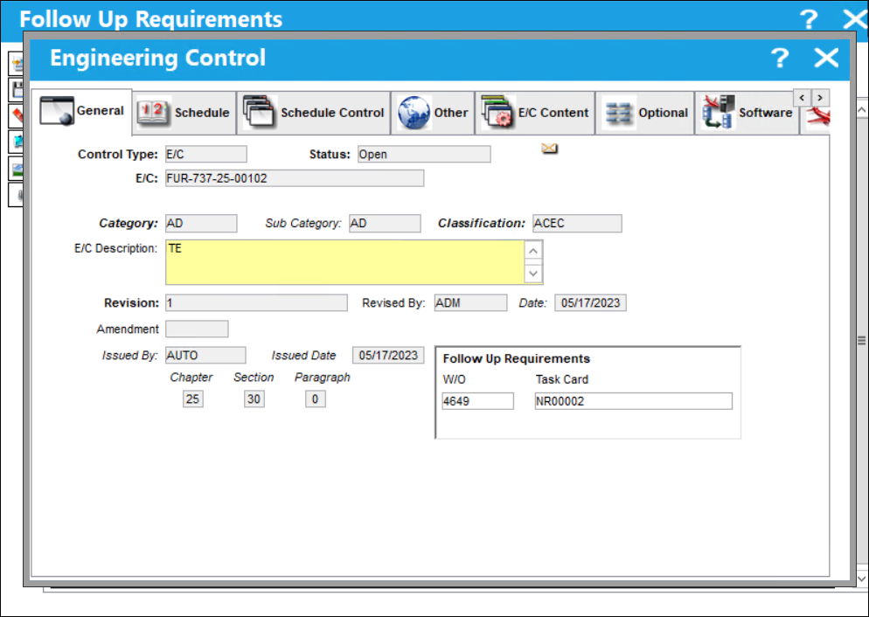
Task: Switch to the General tab
Action: [x=82, y=111]
